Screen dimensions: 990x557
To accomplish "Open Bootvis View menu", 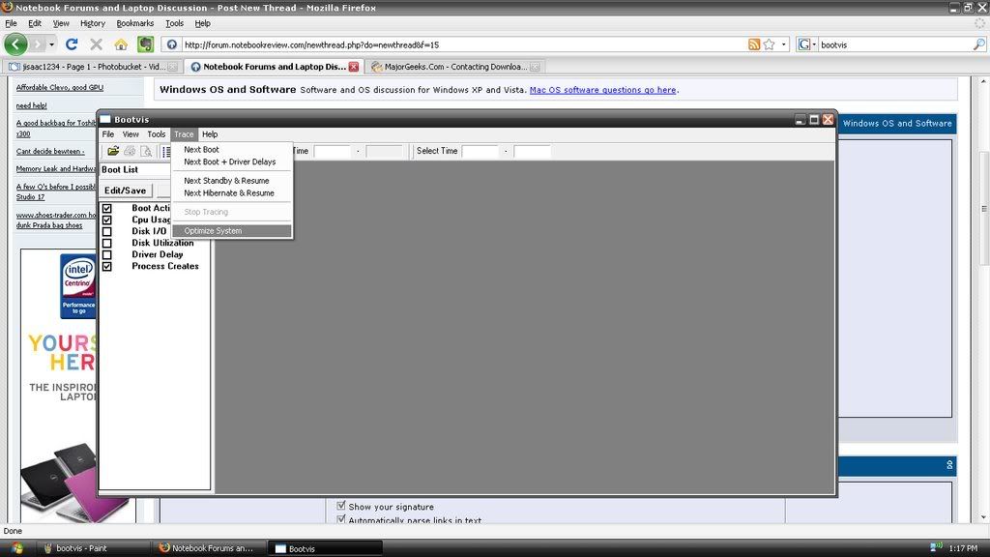I will pyautogui.click(x=131, y=133).
